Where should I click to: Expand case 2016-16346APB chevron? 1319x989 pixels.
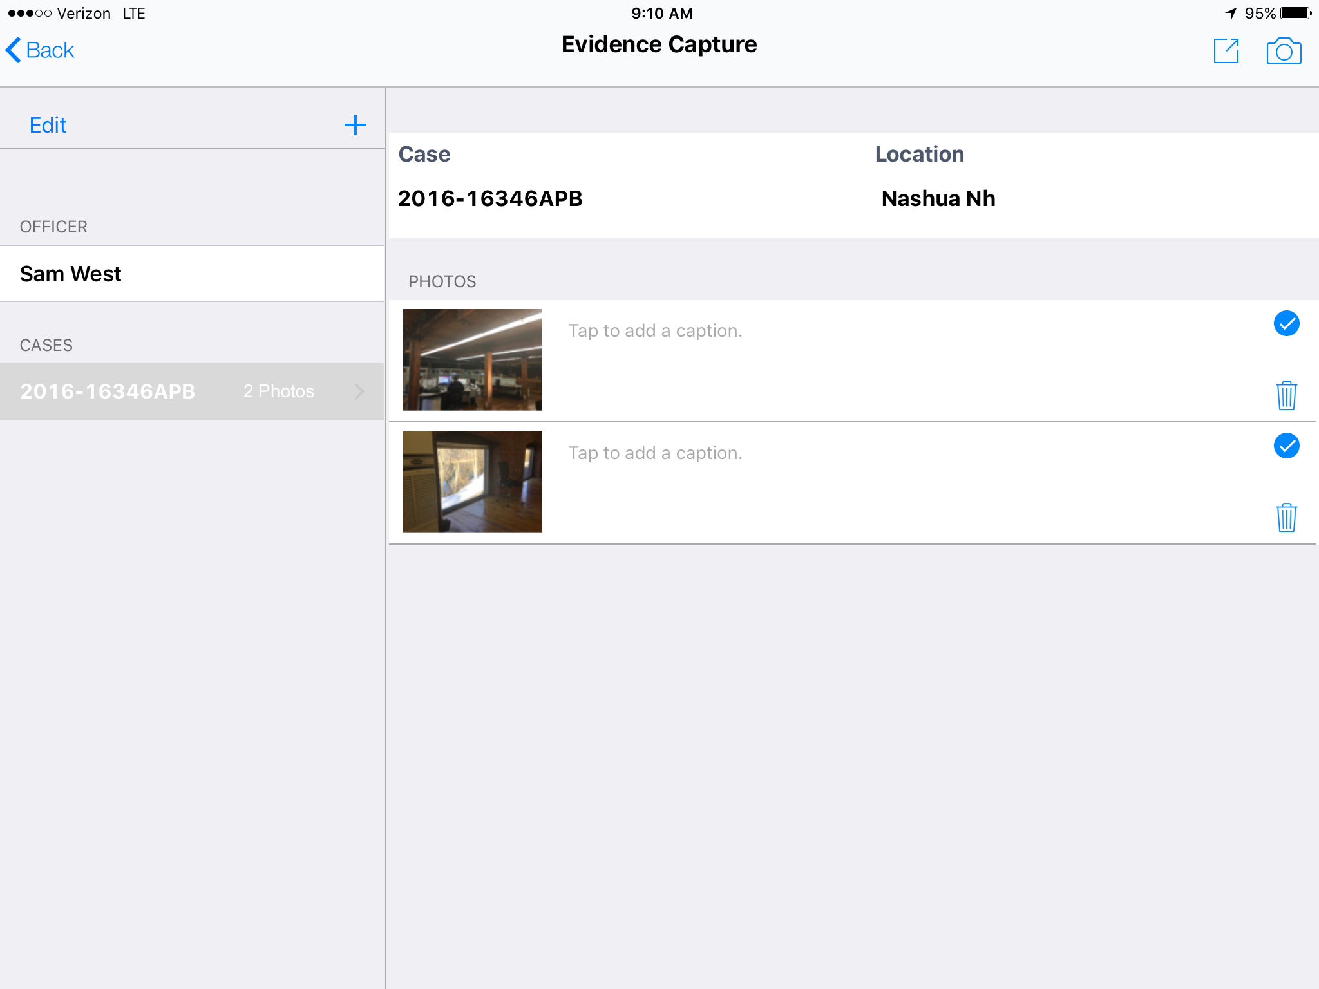[359, 391]
